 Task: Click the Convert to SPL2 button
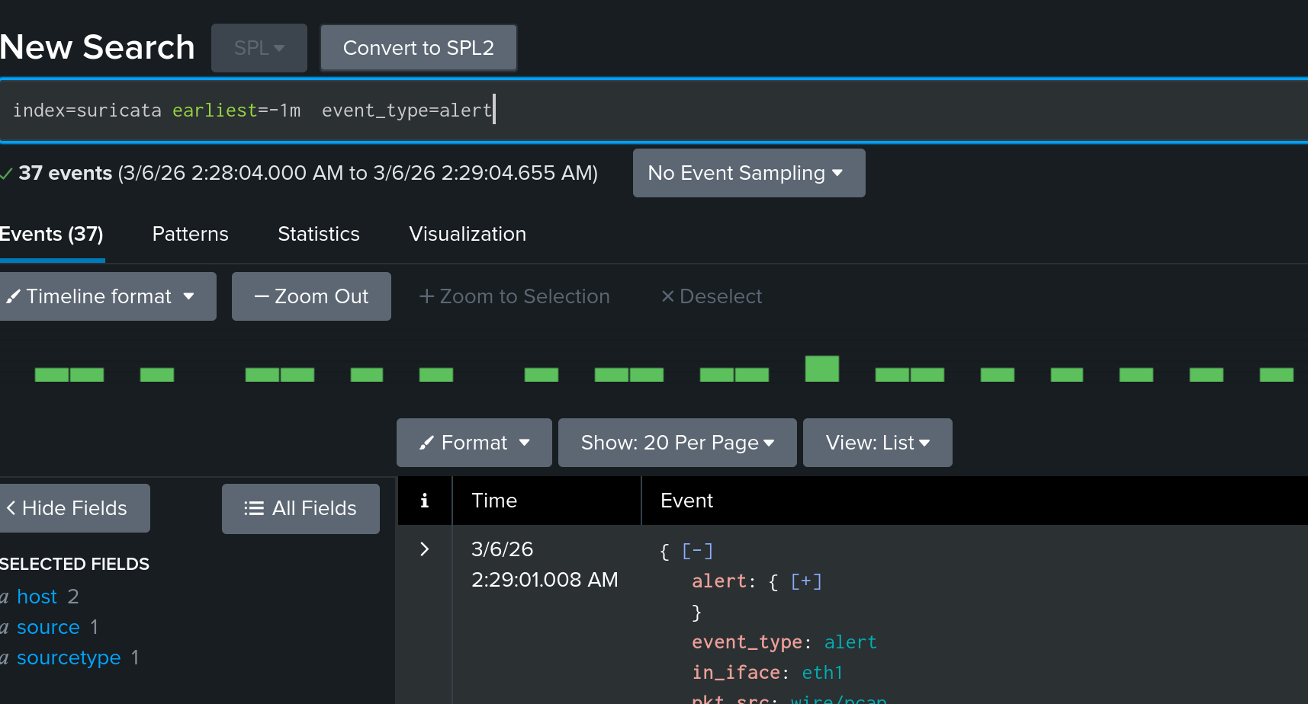pyautogui.click(x=418, y=47)
